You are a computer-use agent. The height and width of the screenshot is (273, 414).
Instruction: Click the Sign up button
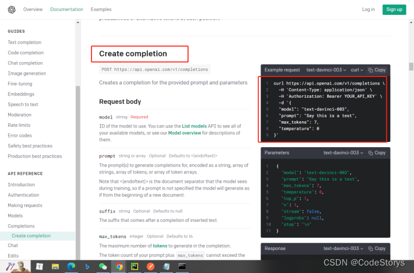click(394, 10)
